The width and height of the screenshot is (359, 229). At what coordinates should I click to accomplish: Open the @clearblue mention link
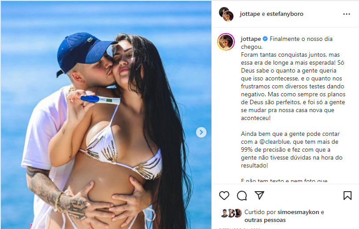(x=274, y=142)
